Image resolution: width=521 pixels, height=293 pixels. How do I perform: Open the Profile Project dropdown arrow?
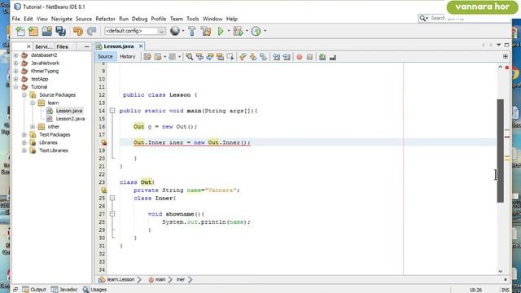pos(265,31)
